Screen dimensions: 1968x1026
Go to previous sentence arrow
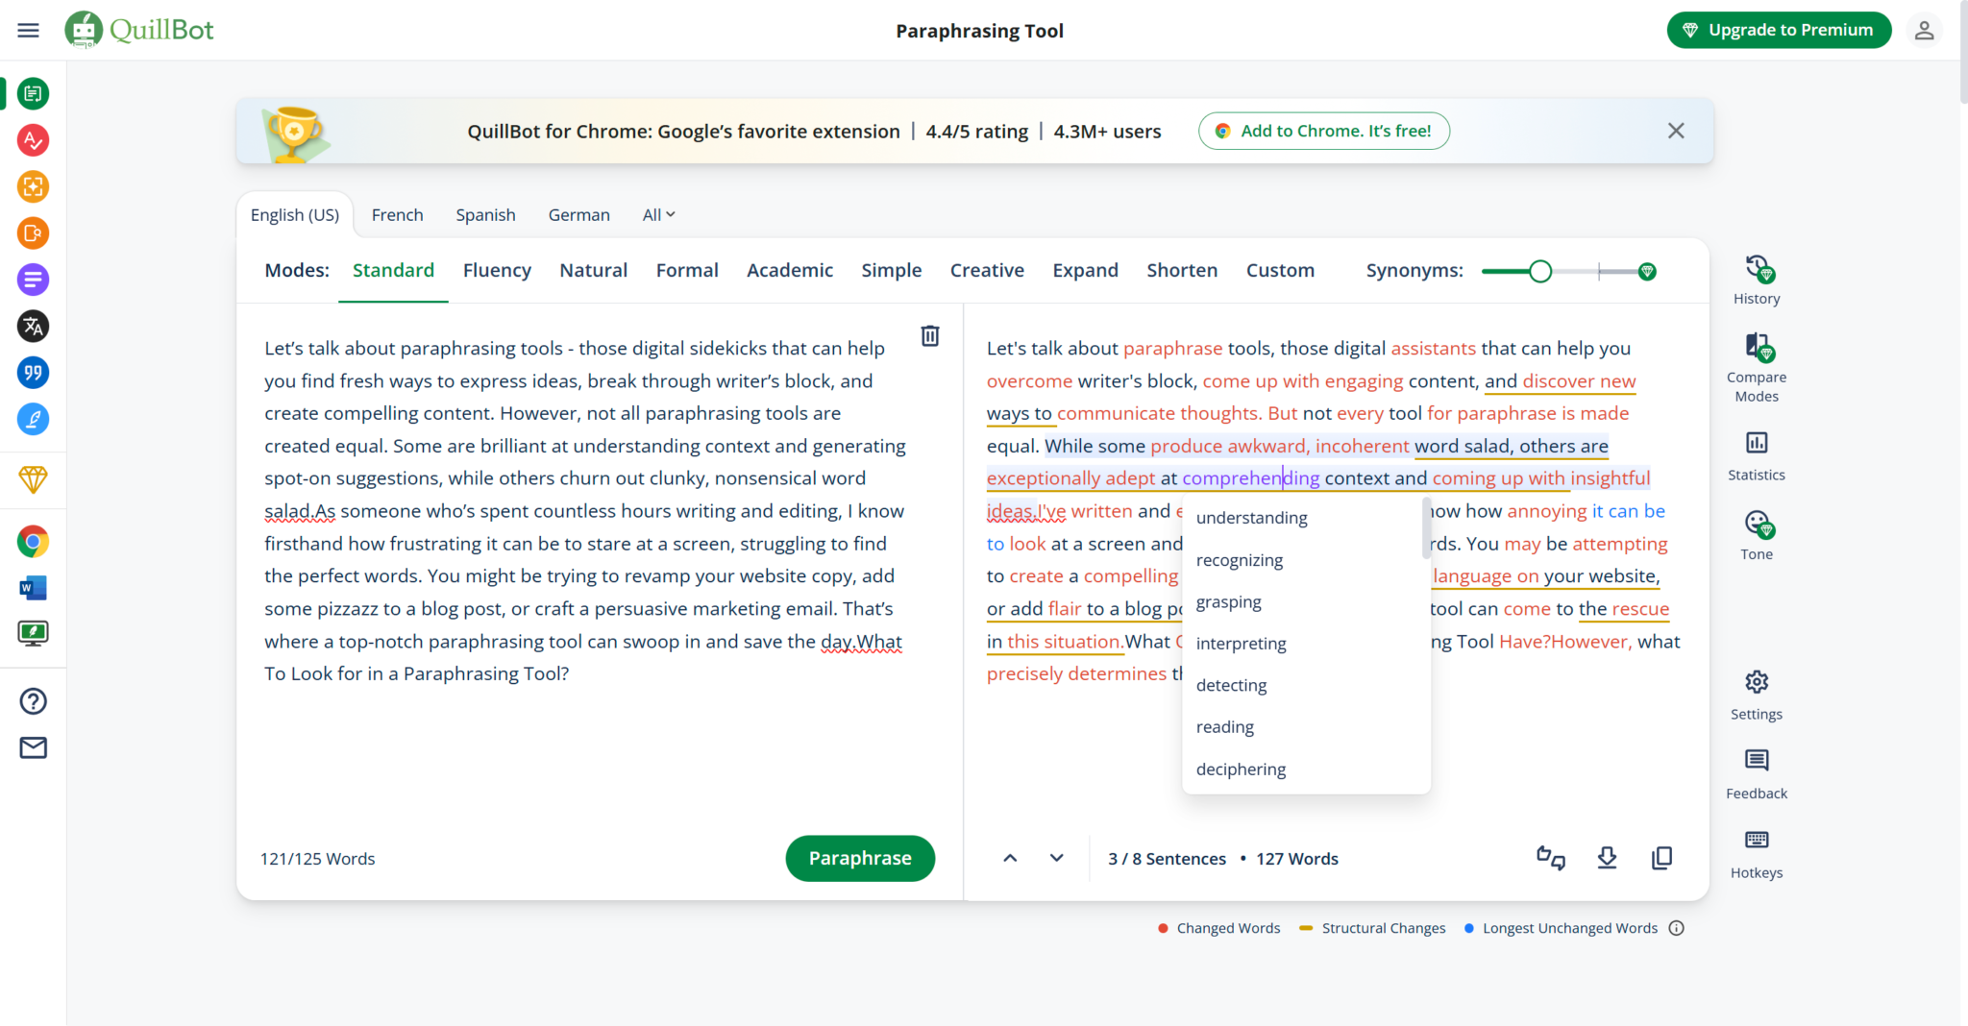[x=1010, y=858]
